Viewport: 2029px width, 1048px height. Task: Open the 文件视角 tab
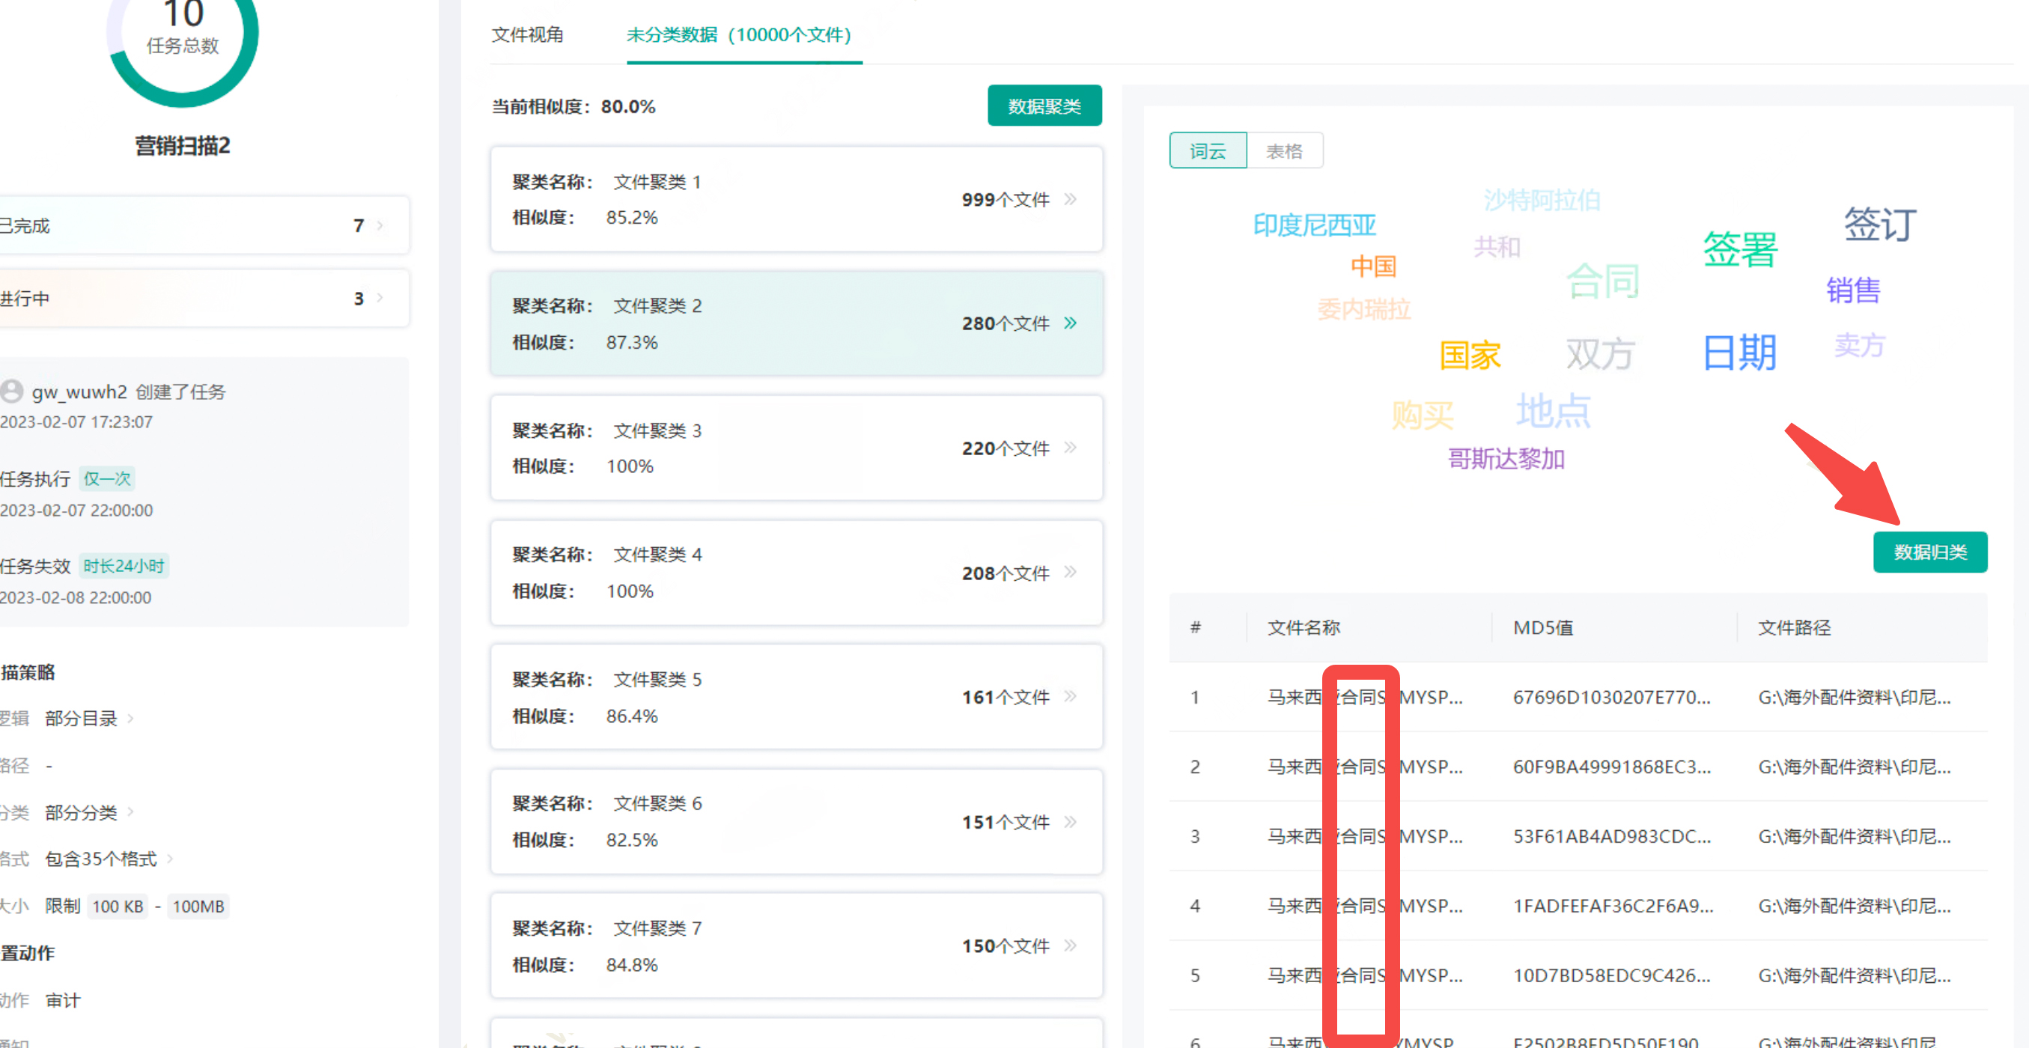point(527,34)
